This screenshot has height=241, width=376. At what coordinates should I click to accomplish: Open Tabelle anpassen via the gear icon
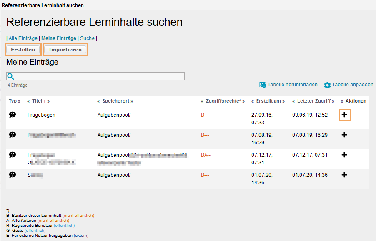(x=328, y=85)
